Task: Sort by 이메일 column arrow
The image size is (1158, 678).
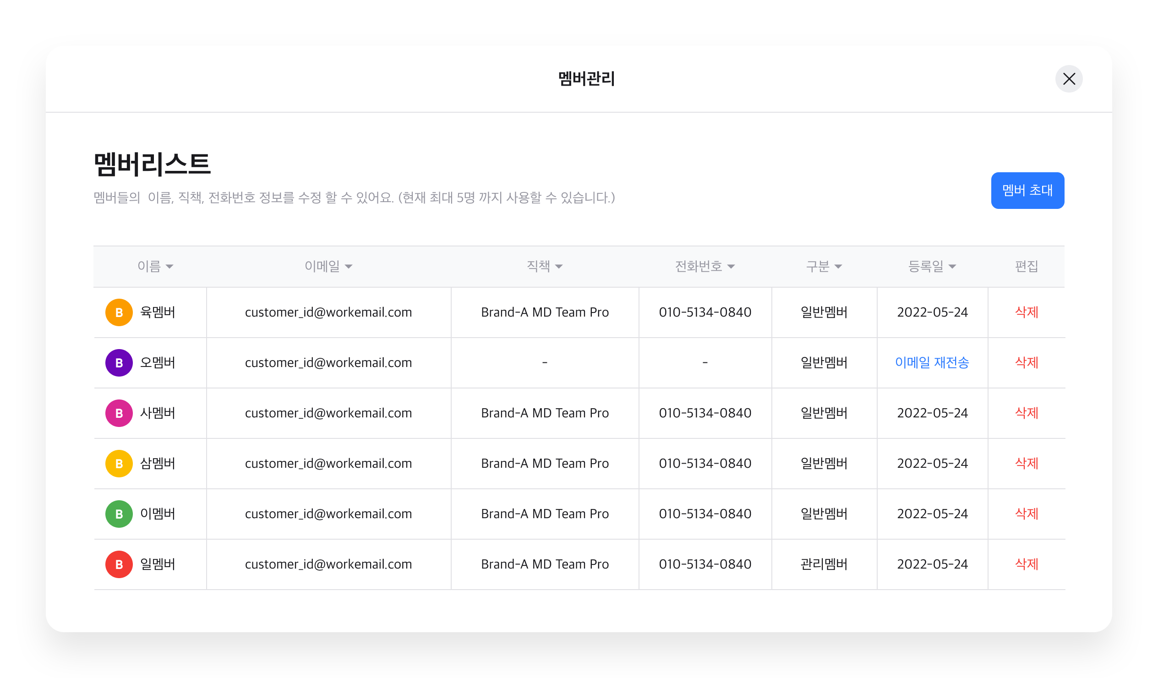Action: [x=349, y=267]
